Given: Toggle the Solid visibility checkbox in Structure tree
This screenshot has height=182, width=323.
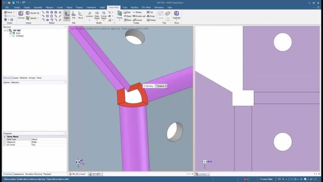Looking at the screenshot, I should 11,33.
